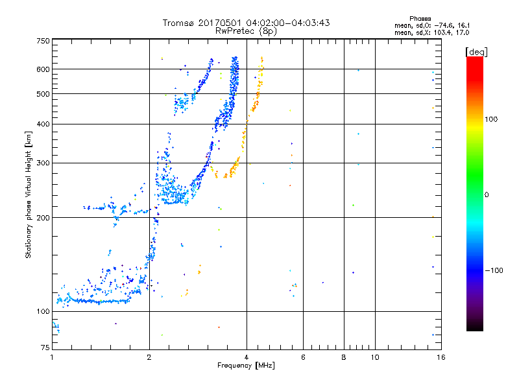Click the y-axis tick label '300'

pyautogui.click(x=43, y=163)
